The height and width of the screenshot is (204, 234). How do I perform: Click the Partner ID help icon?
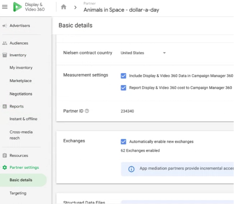(x=87, y=111)
